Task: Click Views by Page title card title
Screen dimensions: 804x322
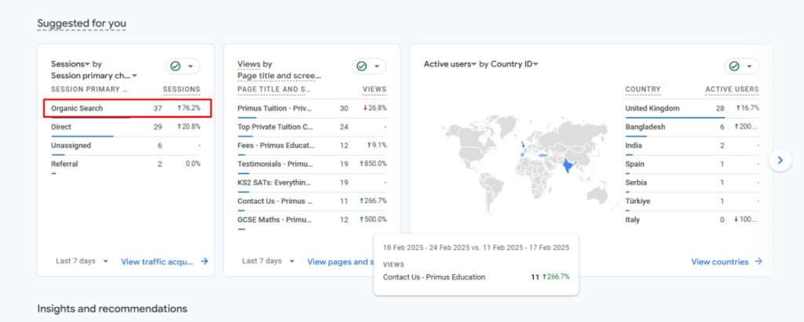Action: click(x=280, y=71)
